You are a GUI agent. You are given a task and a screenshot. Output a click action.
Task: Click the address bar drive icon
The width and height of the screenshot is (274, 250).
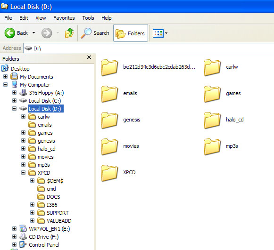(28, 48)
